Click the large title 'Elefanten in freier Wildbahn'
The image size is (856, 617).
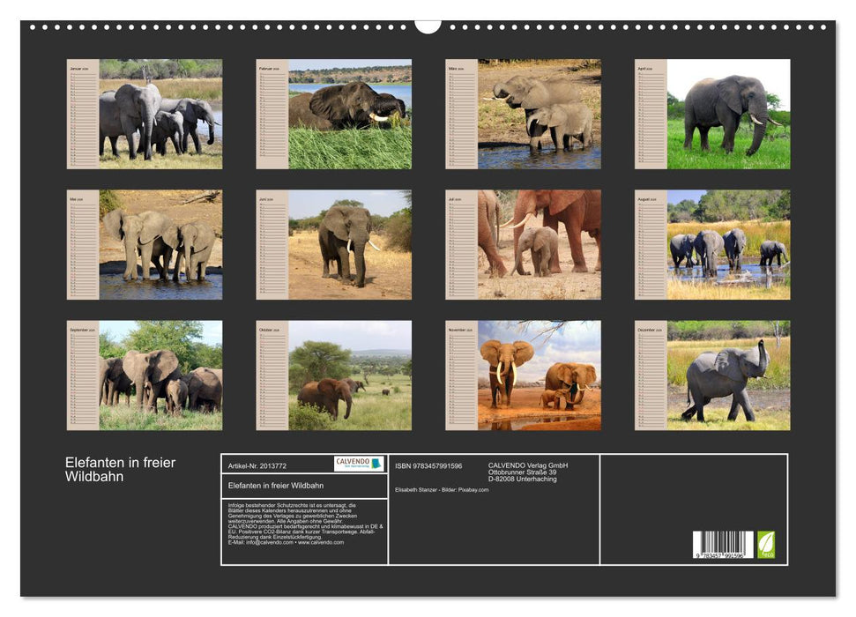[x=120, y=470]
